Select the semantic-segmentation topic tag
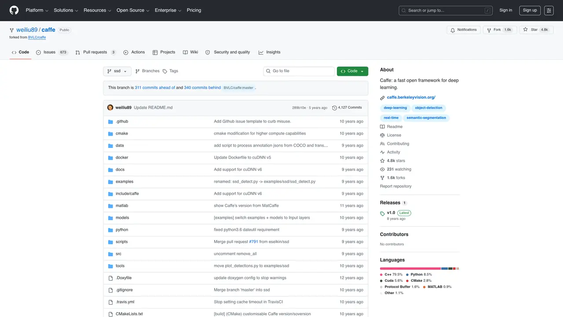The width and height of the screenshot is (563, 317). coord(426,118)
